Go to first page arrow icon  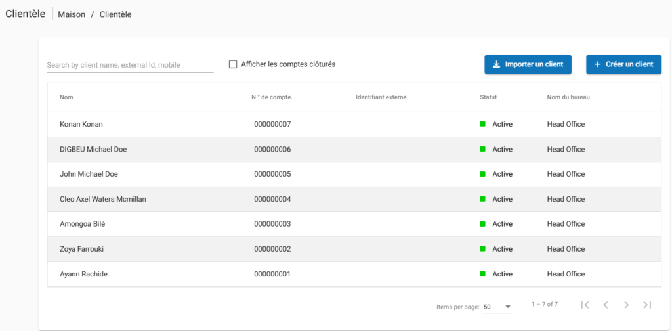(x=585, y=305)
